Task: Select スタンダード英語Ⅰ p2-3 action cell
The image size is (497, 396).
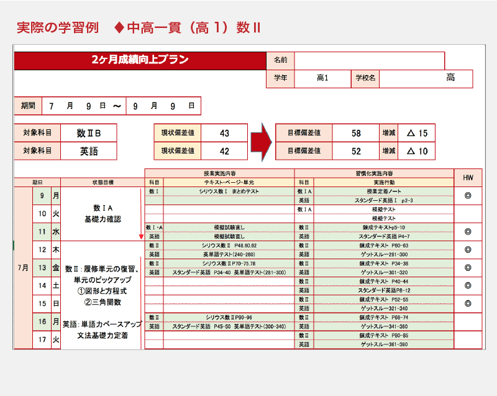Action: [x=384, y=200]
